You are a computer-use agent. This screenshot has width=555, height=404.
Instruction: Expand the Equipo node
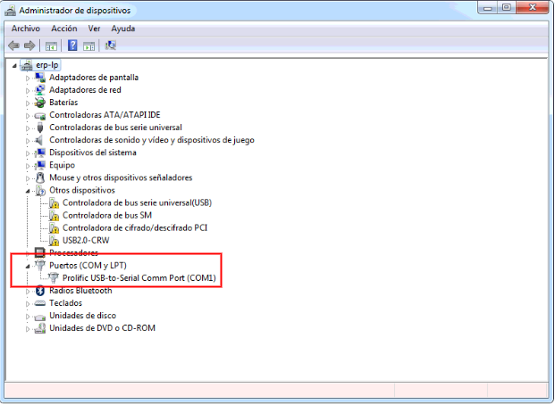(28, 166)
